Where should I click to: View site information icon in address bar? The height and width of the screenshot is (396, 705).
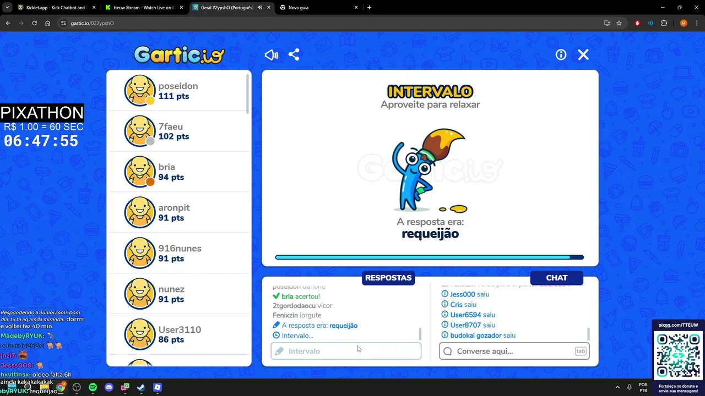pos(63,23)
